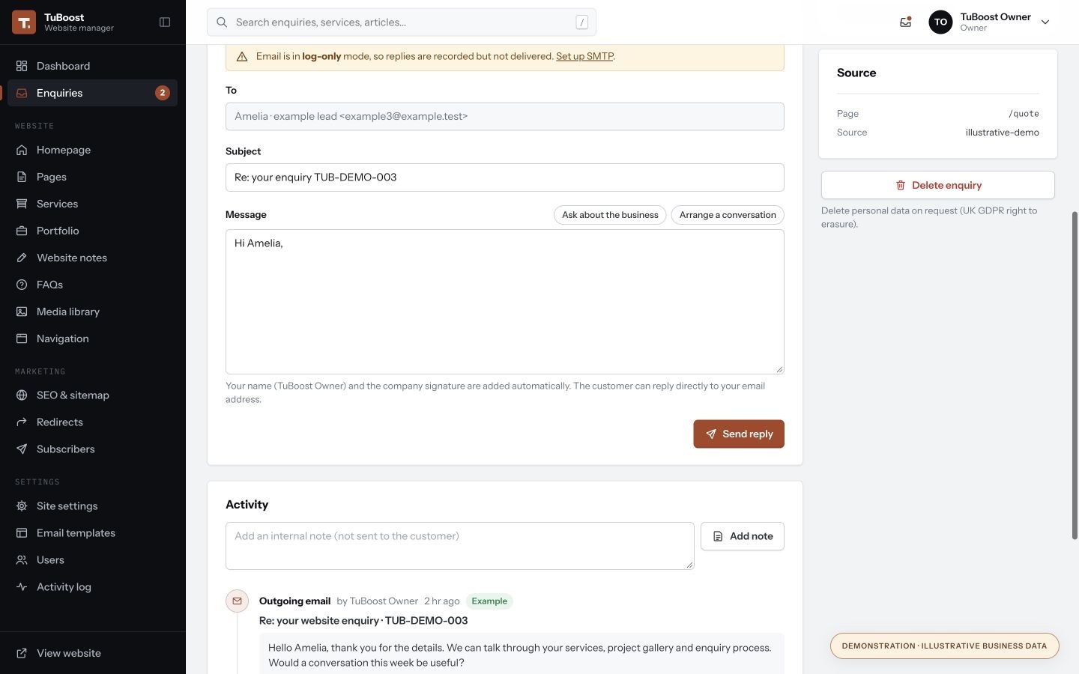Click the illustrative-demo source value
The height and width of the screenshot is (674, 1079).
tap(1002, 133)
